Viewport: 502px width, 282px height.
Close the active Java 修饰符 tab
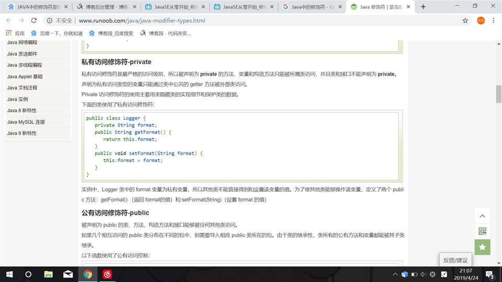point(408,7)
